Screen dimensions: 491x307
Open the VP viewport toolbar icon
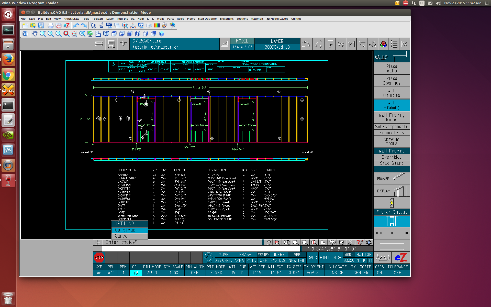[x=141, y=26]
